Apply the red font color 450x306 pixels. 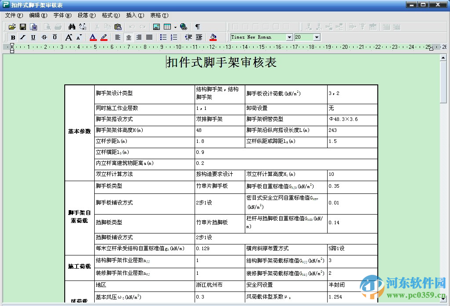click(92, 37)
